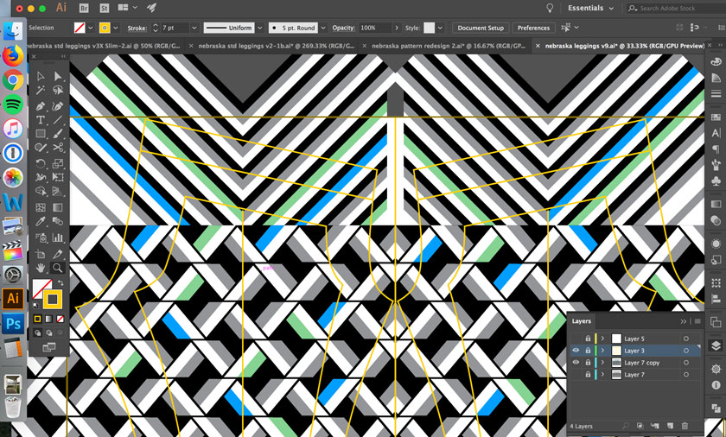Select the Type tool in the toolbar

coord(41,120)
